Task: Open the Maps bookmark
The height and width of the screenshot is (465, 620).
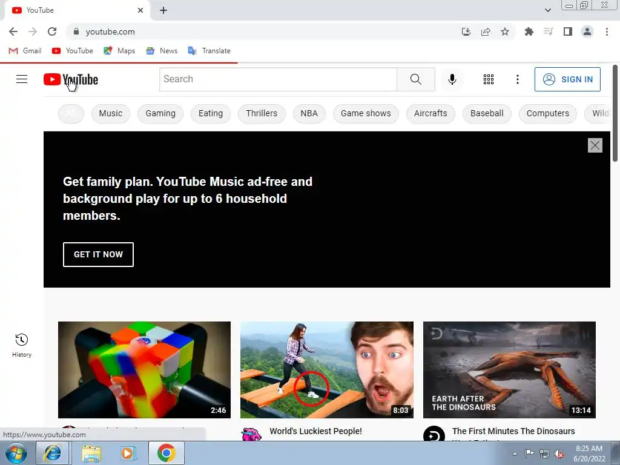Action: 119,51
